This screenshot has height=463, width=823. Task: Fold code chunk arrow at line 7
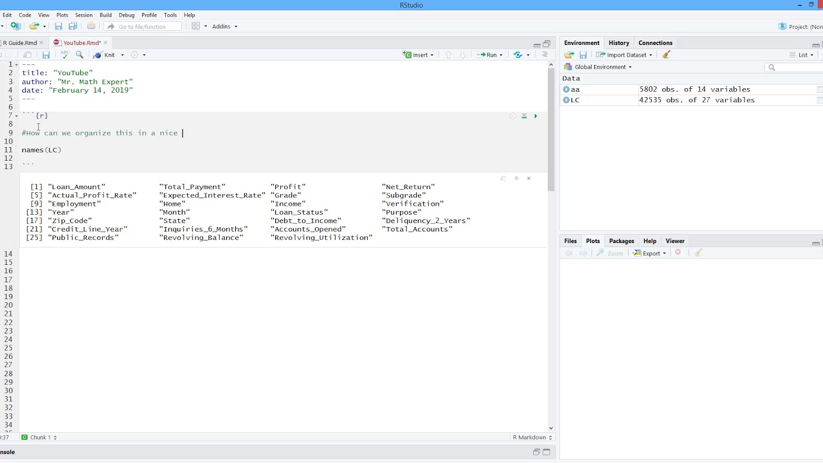point(16,116)
